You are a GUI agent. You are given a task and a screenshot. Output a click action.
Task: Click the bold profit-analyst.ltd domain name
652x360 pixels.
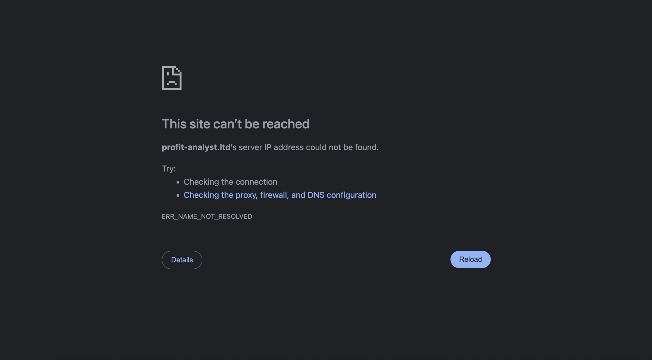(196, 147)
